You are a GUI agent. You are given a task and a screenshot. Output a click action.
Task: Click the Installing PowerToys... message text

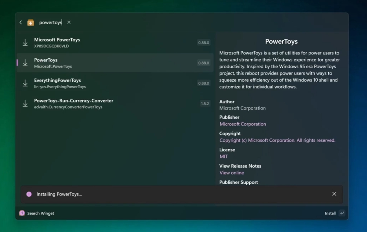pos(59,194)
